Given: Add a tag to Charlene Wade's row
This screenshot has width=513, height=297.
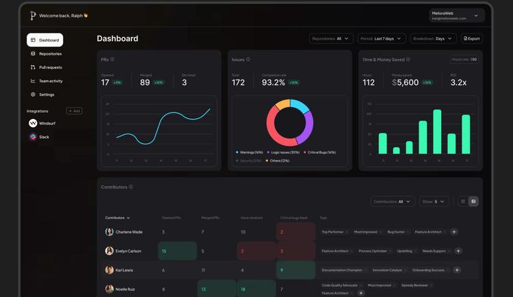Looking at the screenshot, I should click(x=454, y=232).
